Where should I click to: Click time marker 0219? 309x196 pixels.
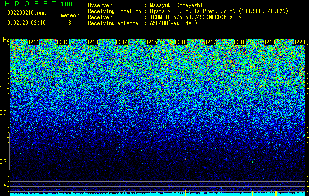269,42
